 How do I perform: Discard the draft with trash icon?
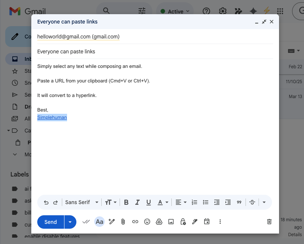269,222
